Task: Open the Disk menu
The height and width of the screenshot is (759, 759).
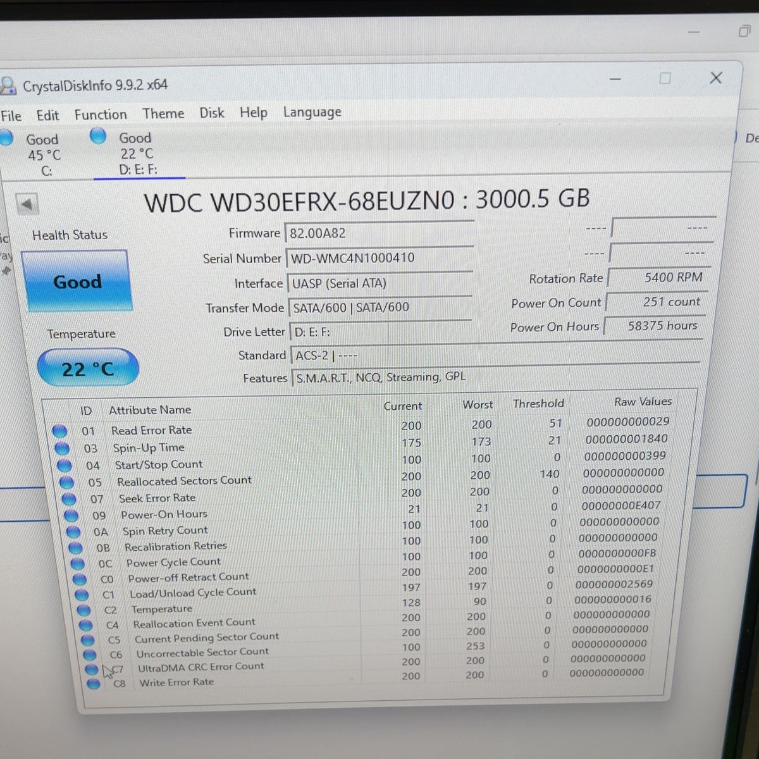Action: point(212,113)
